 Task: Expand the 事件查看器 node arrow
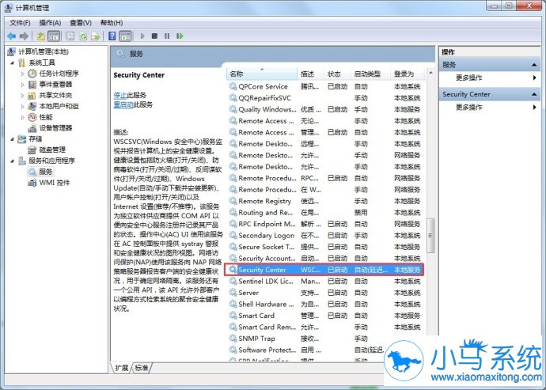(x=23, y=85)
